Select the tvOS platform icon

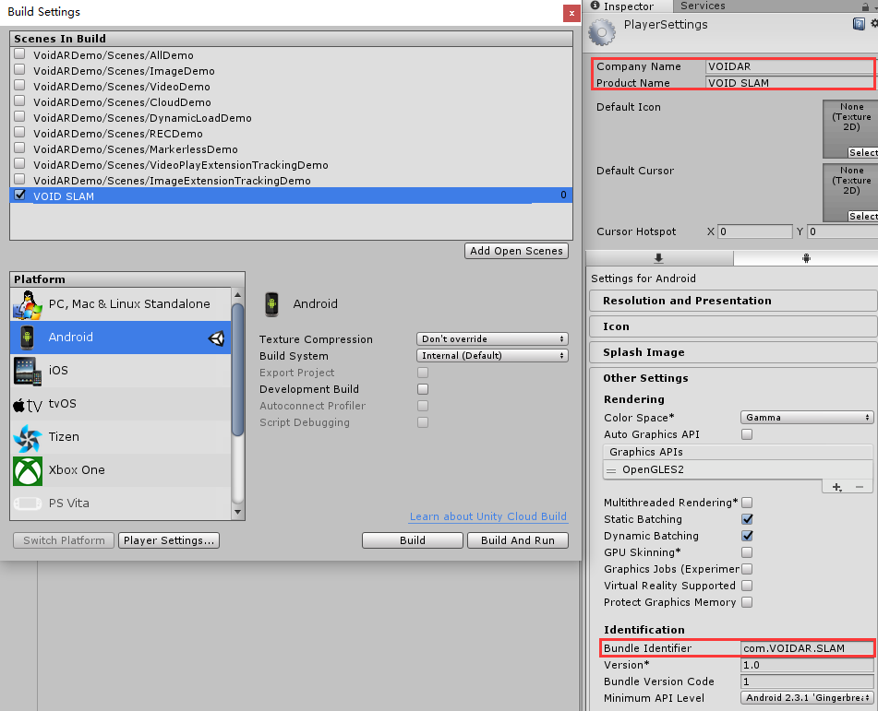[x=28, y=405]
